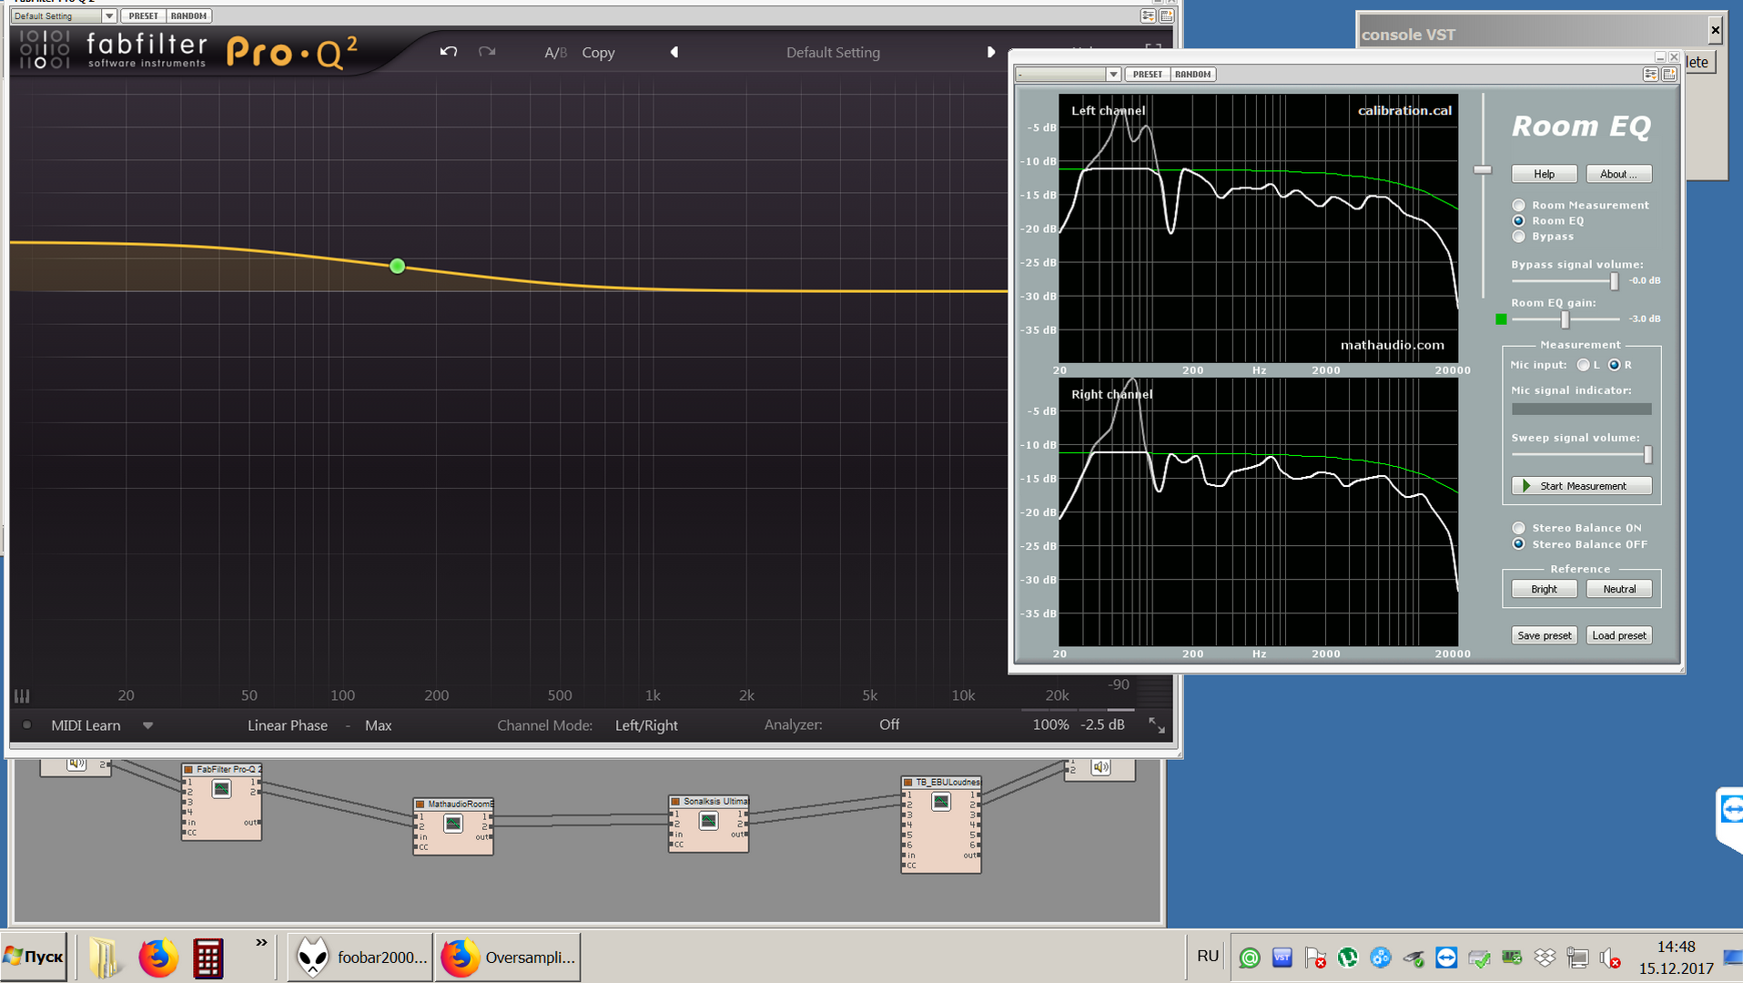Open Pro-Q 2 parameter list icon at top right
1743x983 pixels.
pyautogui.click(x=1148, y=15)
